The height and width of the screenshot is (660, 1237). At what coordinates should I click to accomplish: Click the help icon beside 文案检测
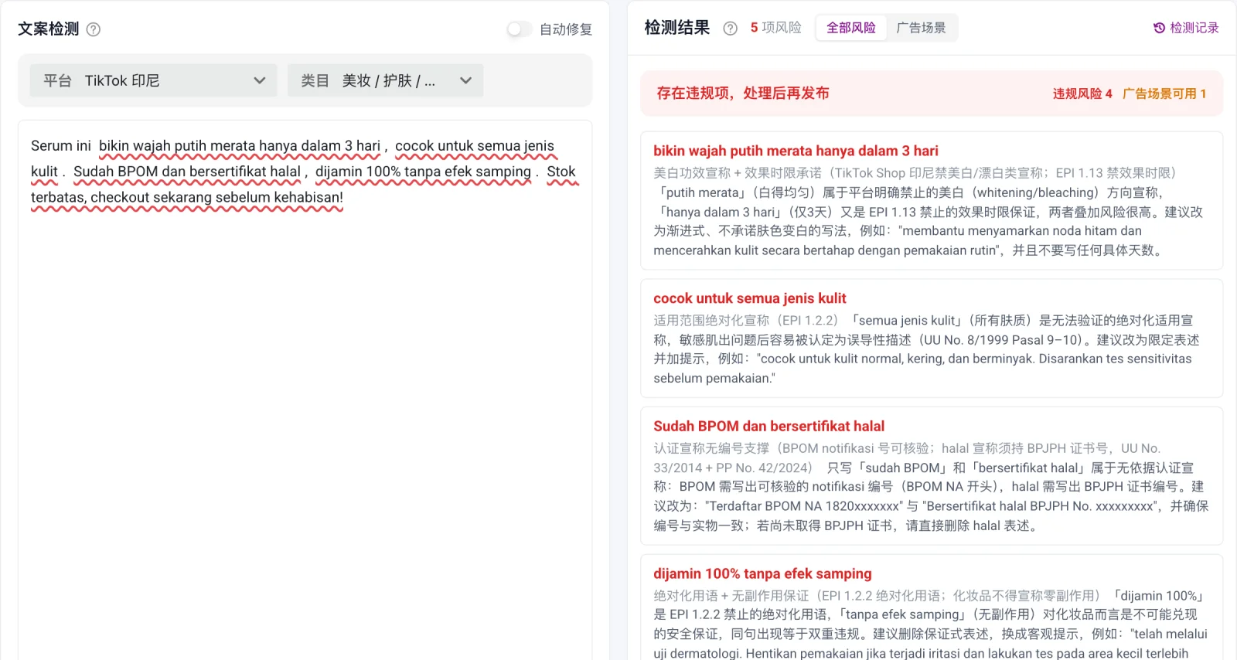(x=94, y=29)
